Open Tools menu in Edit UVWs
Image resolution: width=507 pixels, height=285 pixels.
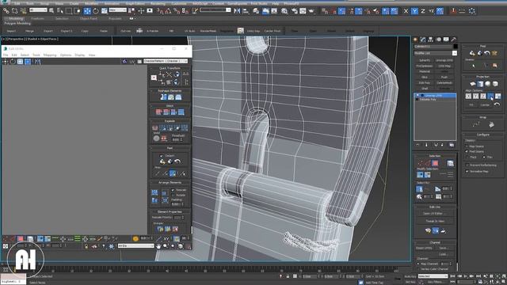(x=36, y=55)
